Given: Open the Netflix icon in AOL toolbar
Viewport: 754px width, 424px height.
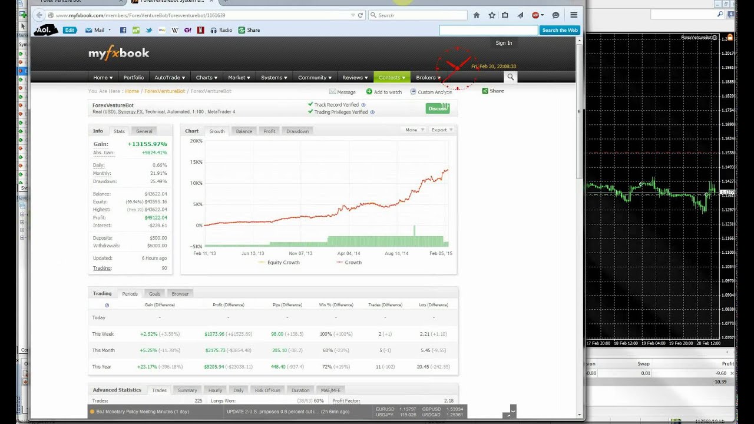Looking at the screenshot, I should point(201,30).
